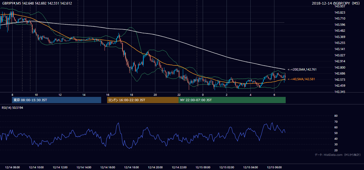Click the price axis value 142.459

pyautogui.click(x=340, y=86)
